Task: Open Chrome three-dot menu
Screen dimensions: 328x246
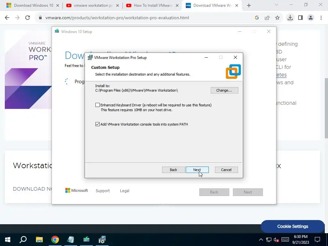Action: [x=321, y=18]
